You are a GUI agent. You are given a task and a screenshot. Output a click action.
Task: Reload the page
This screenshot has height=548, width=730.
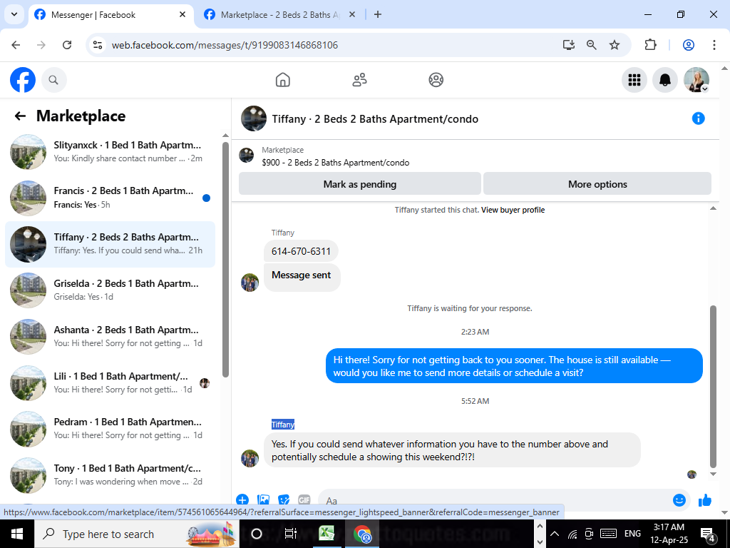tap(67, 45)
